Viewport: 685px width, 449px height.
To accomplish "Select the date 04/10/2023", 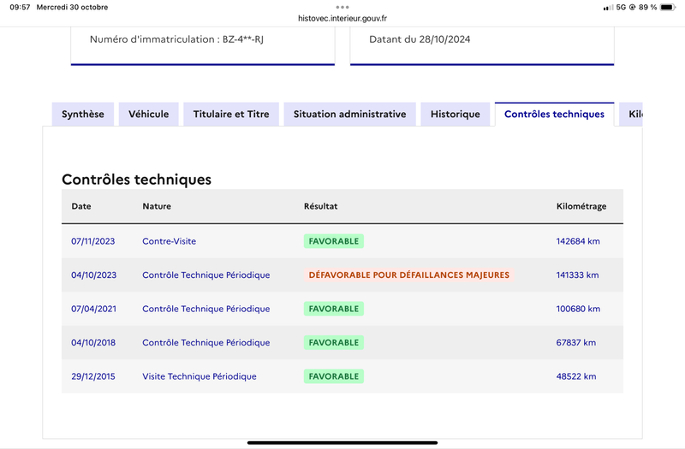I will [x=94, y=275].
